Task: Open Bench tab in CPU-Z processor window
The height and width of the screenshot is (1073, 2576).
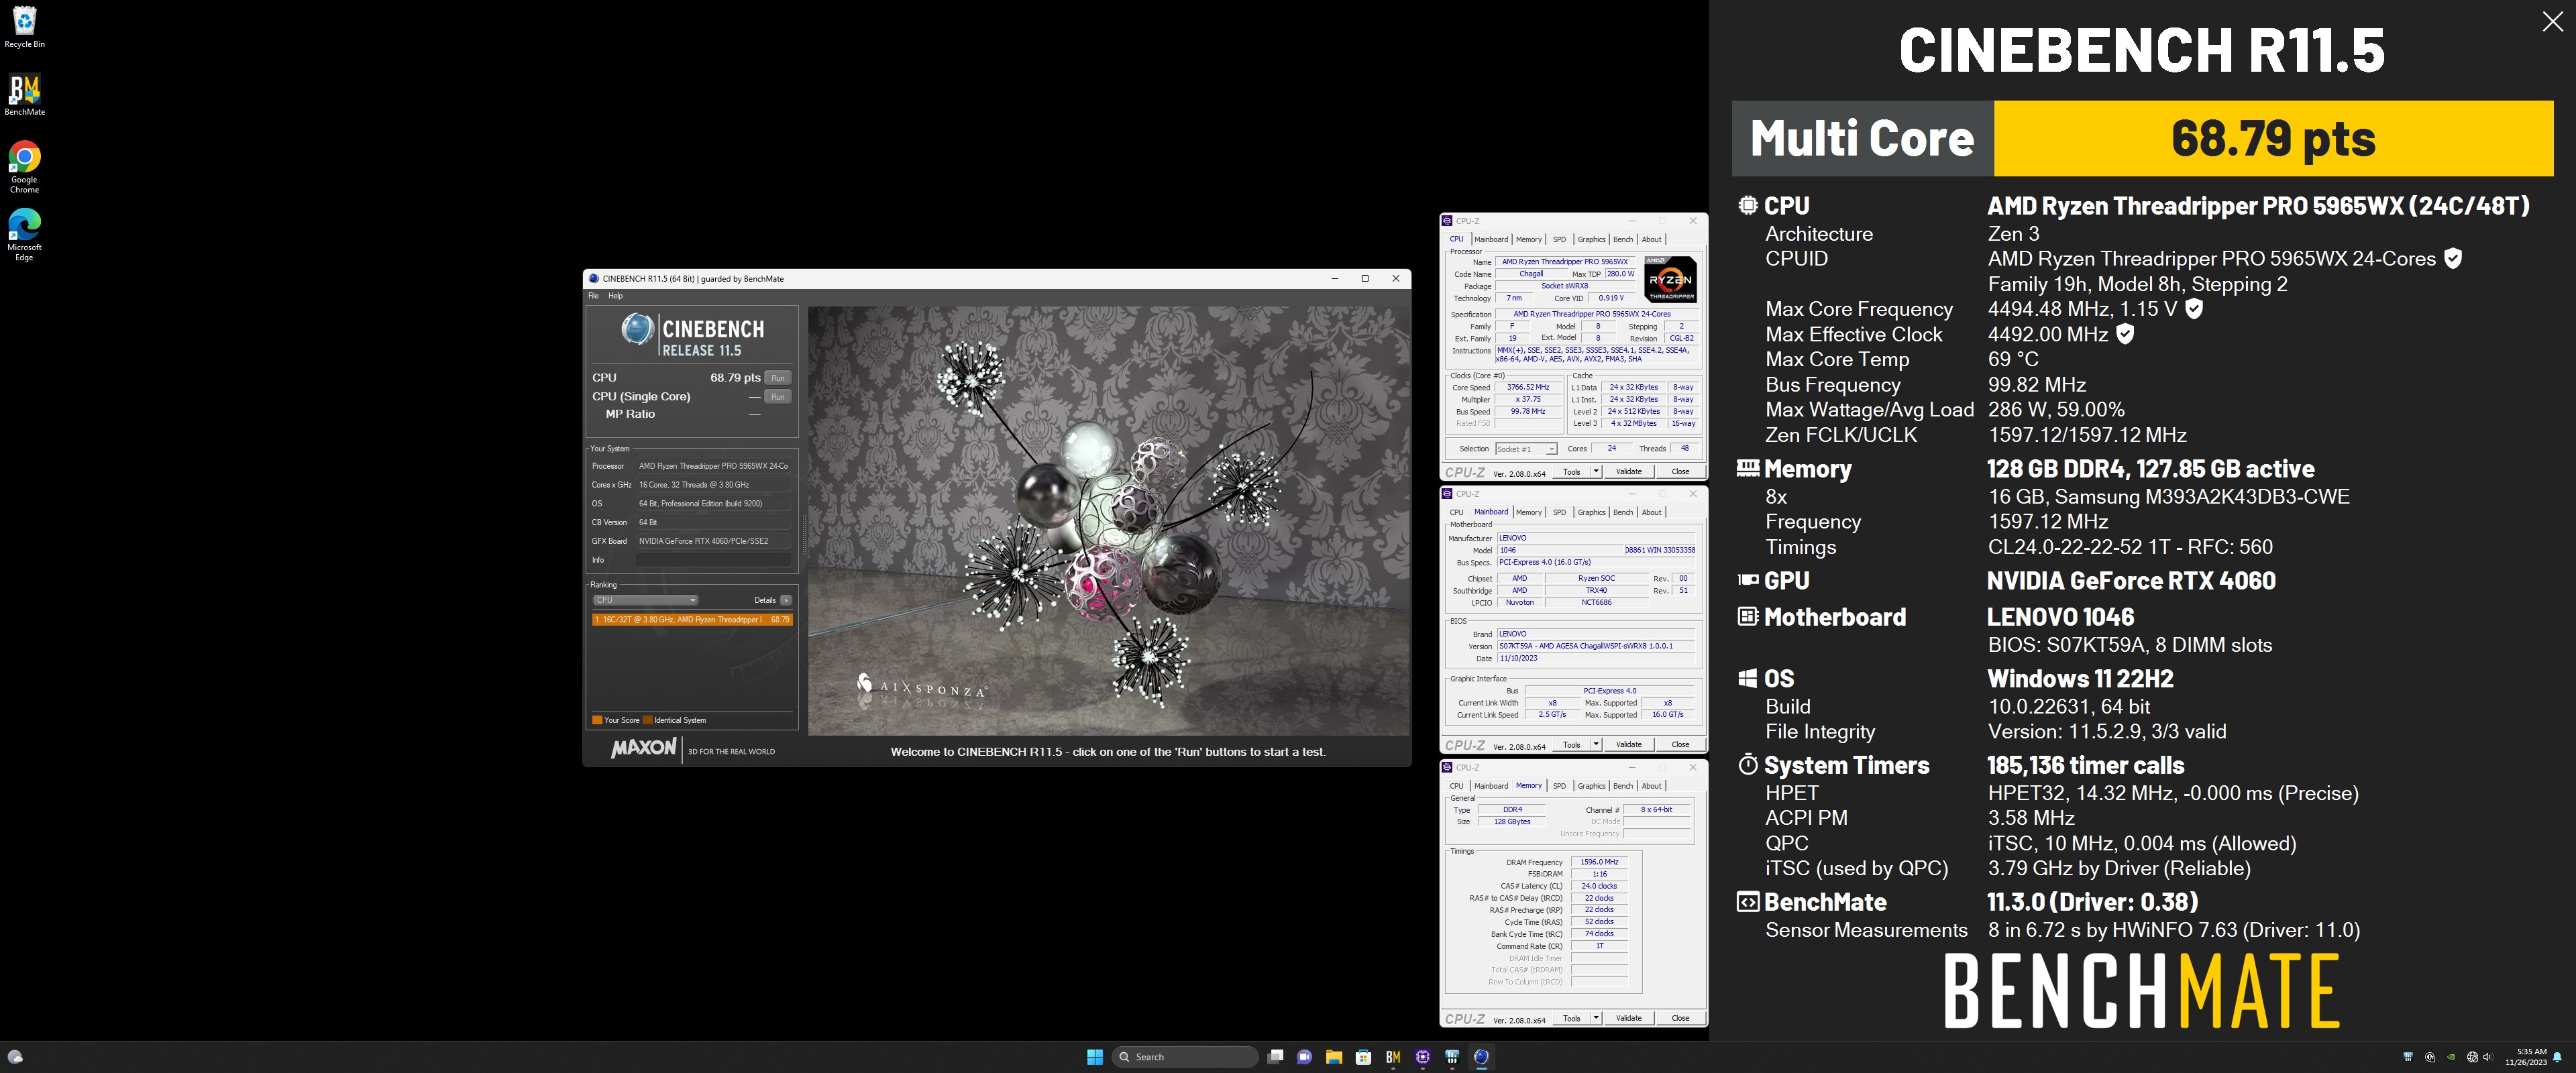Action: pos(1623,240)
